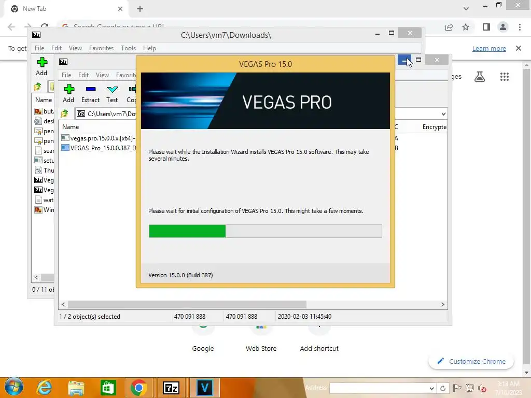The height and width of the screenshot is (398, 531).
Task: Dismiss the Chrome info bar
Action: tap(519, 48)
